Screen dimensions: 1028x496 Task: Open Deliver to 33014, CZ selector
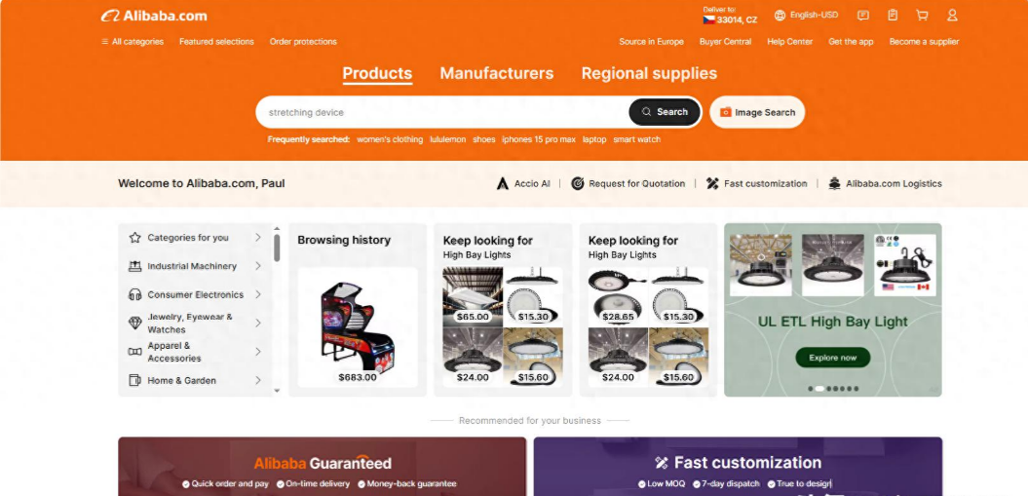[x=730, y=16]
